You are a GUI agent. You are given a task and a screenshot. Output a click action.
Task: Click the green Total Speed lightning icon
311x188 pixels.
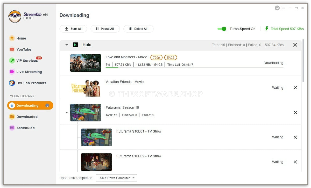click(267, 29)
